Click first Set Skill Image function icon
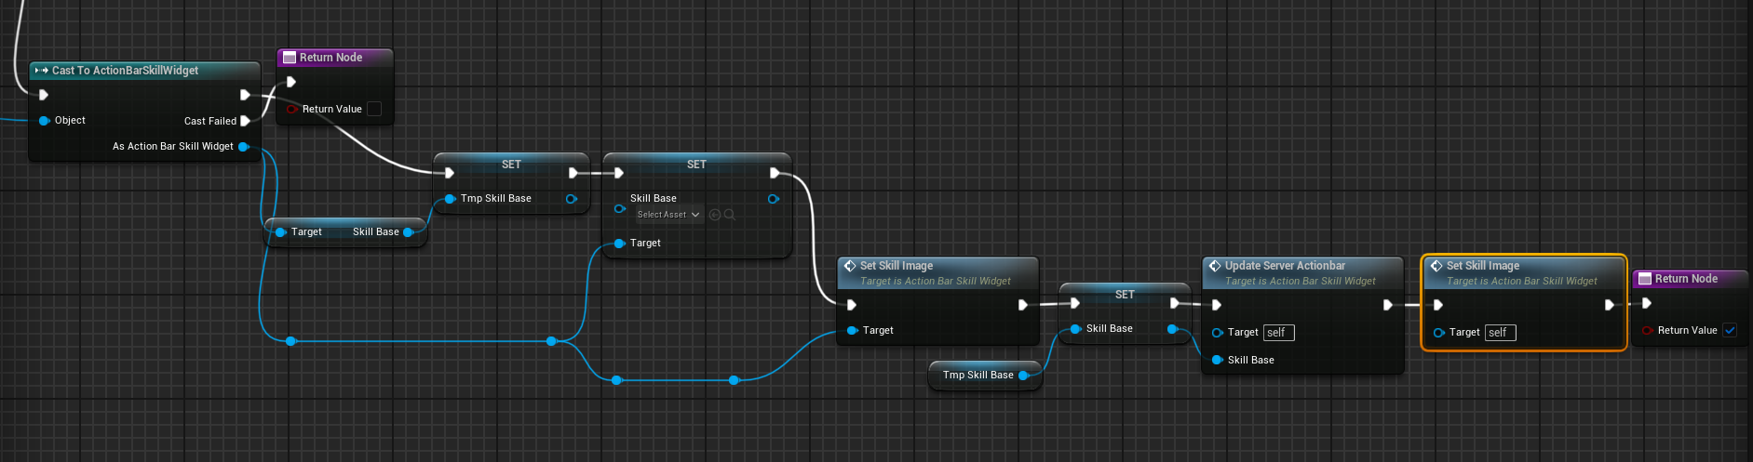This screenshot has width=1753, height=462. tap(850, 266)
